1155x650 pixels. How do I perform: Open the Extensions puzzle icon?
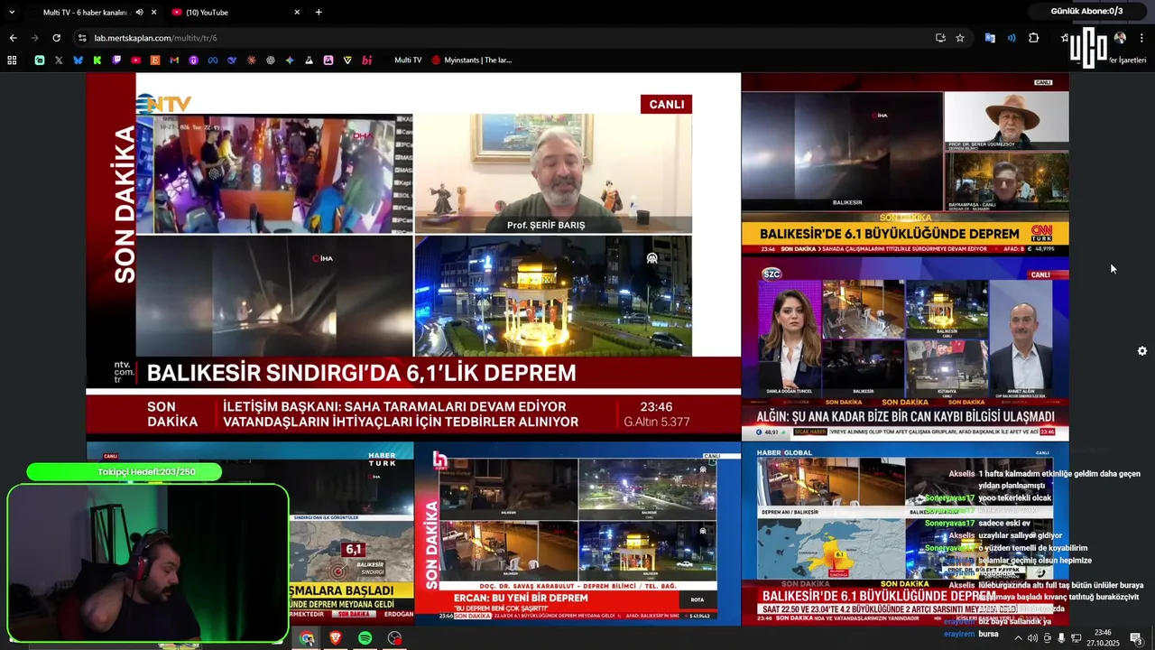point(1034,38)
